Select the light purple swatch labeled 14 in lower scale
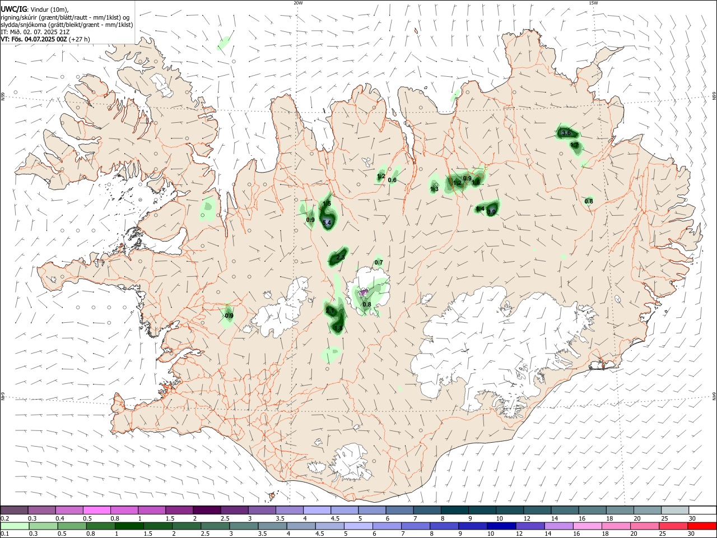717x538 pixels. pyautogui.click(x=558, y=526)
